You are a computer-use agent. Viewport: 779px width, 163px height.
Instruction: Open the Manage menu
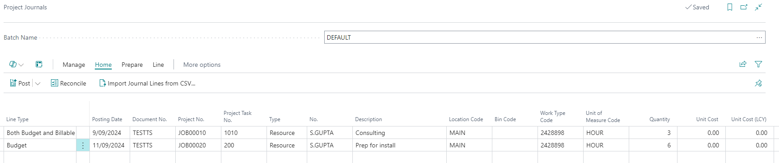tap(74, 65)
